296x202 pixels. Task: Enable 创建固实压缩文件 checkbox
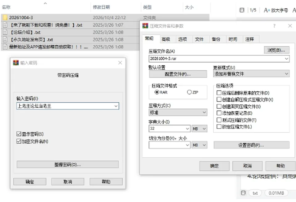click(219, 106)
